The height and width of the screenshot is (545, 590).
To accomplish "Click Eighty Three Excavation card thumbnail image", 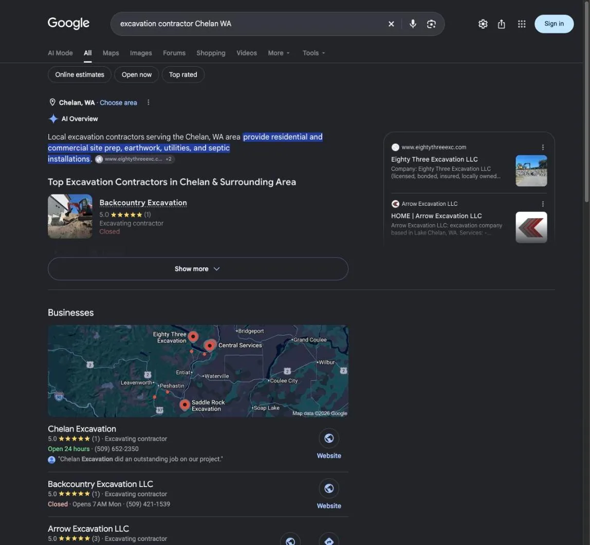I will coord(531,170).
